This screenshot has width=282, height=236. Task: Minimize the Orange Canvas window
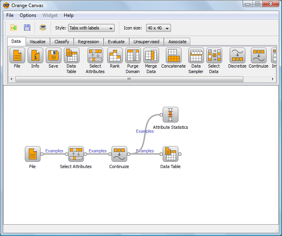(x=248, y=4)
